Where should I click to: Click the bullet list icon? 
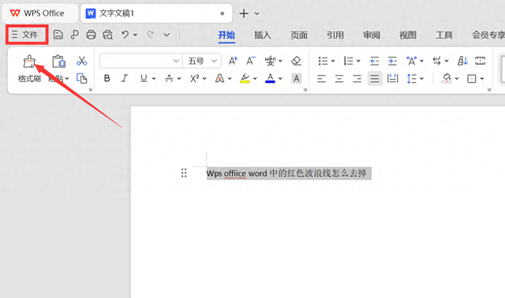tap(323, 61)
